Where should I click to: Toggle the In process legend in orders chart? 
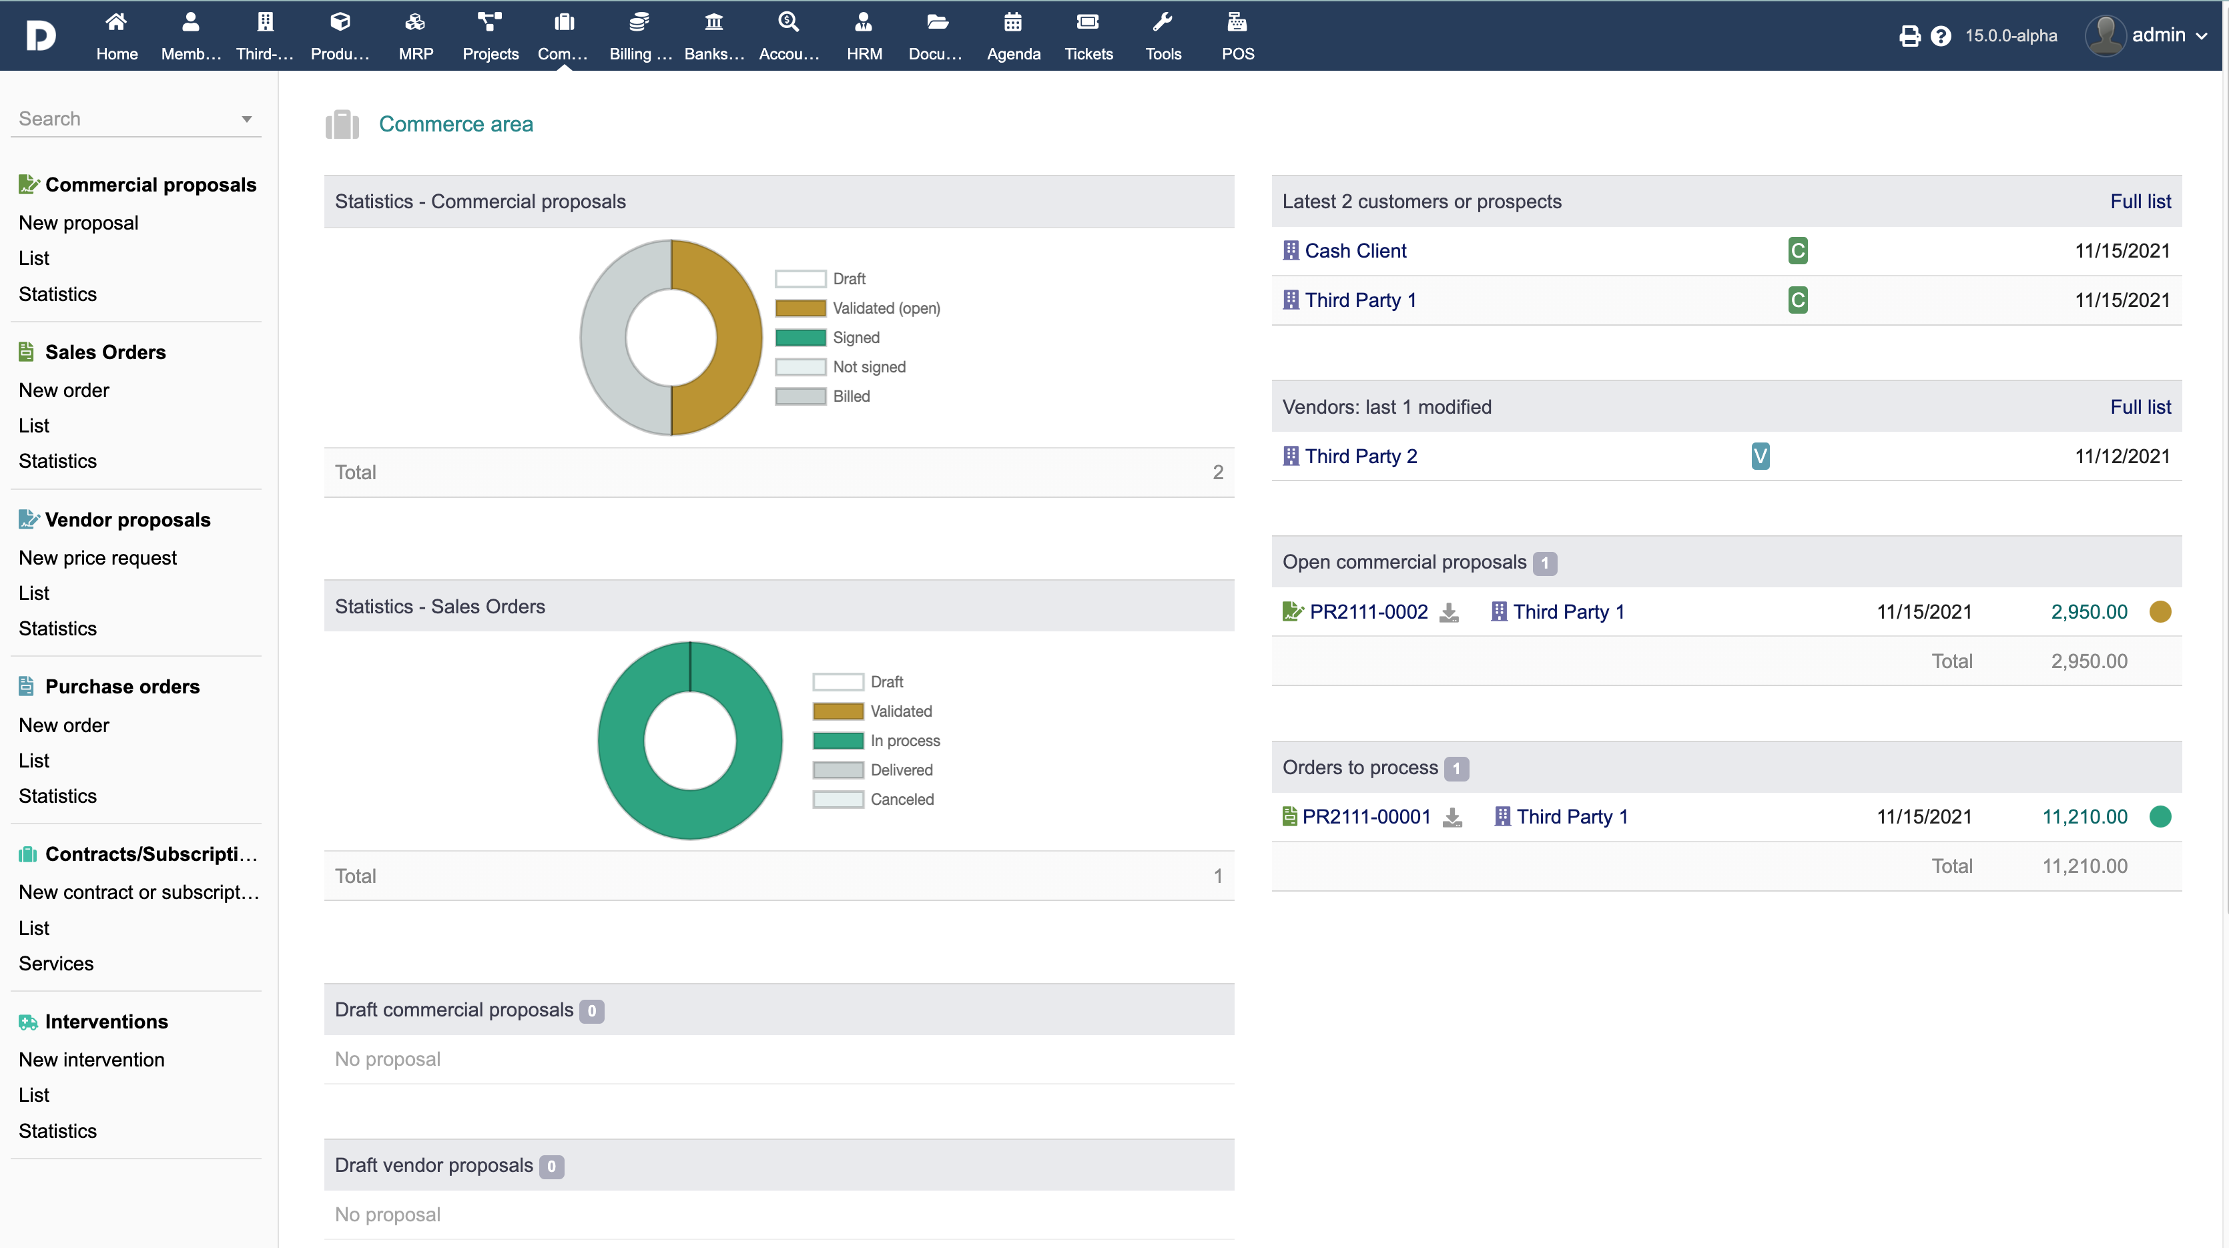[838, 741]
